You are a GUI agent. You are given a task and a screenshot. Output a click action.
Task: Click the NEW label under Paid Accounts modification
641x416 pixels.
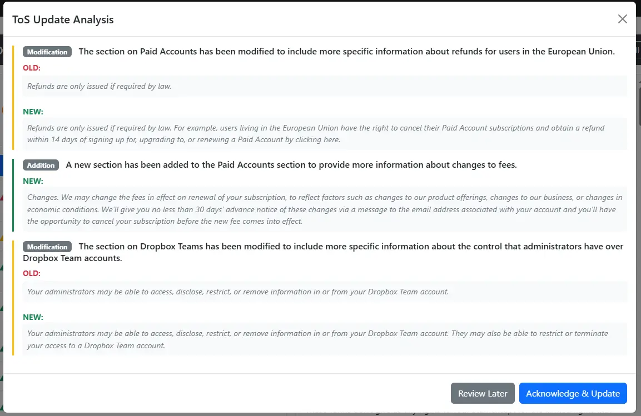point(33,112)
